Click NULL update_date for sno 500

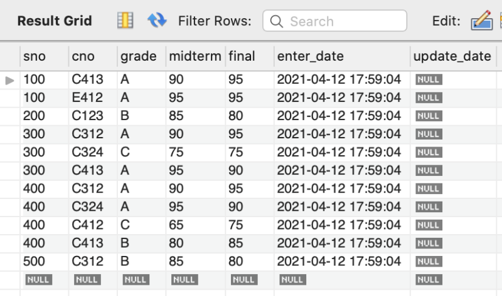pyautogui.click(x=429, y=262)
